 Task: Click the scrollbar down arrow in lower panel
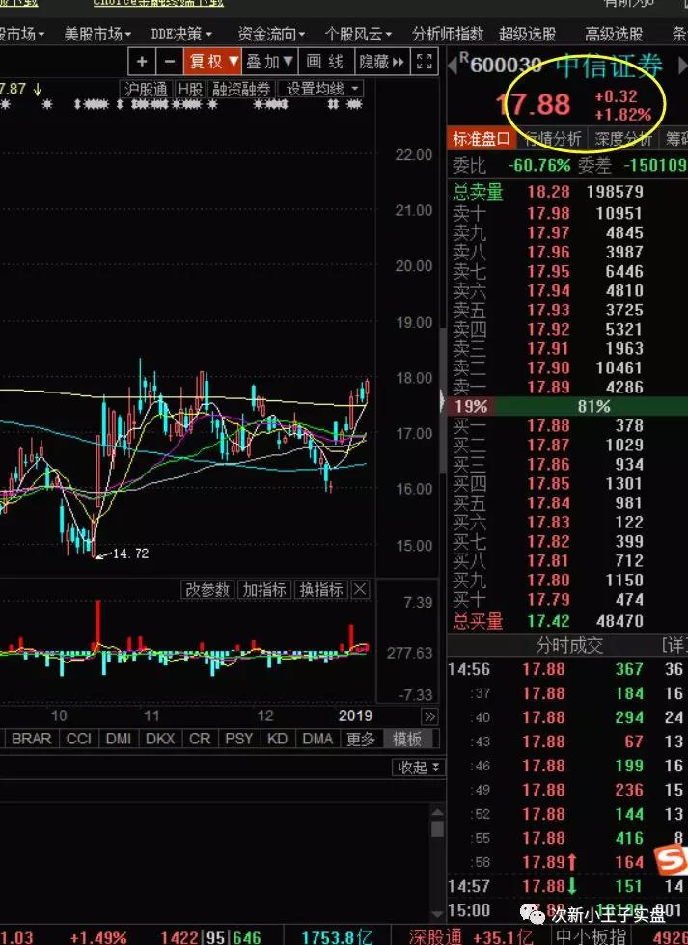pyautogui.click(x=438, y=915)
